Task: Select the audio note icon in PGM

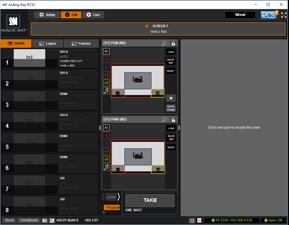Action: tap(106, 91)
